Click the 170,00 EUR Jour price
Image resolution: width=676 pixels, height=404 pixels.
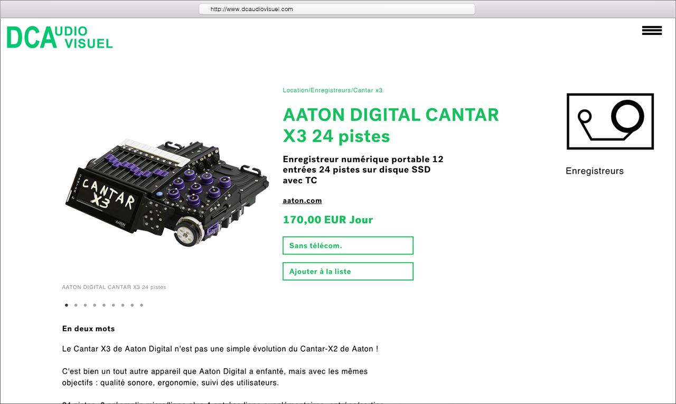tap(328, 220)
